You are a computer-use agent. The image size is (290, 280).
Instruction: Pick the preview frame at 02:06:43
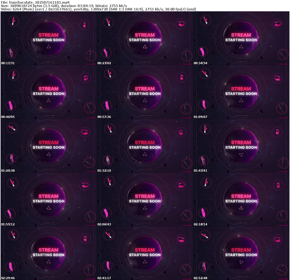[145, 199]
